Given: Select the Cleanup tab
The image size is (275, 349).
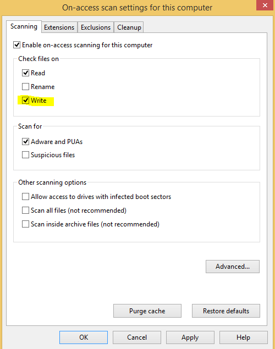Looking at the screenshot, I should tap(129, 27).
